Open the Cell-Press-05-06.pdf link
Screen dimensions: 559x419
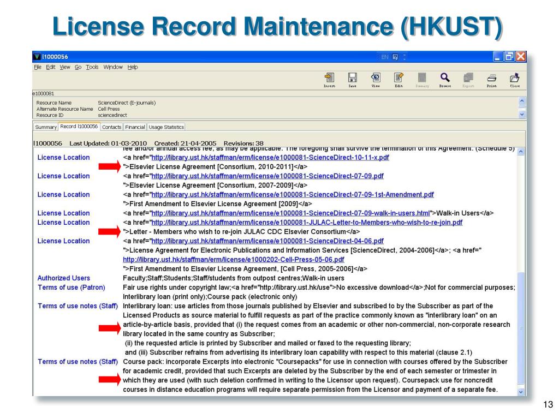click(x=234, y=259)
